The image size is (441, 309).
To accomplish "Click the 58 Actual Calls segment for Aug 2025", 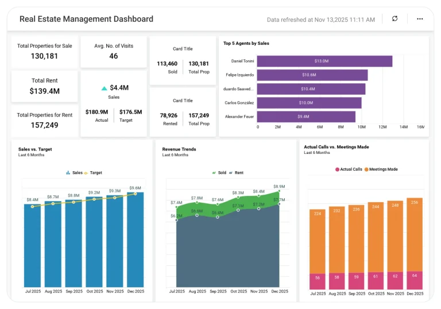I will coord(336,281).
